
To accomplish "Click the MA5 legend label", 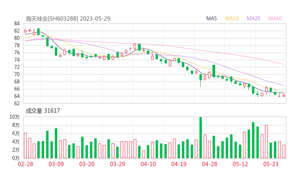I will [x=211, y=18].
